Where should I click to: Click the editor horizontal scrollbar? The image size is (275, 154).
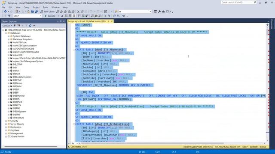pos(152,143)
